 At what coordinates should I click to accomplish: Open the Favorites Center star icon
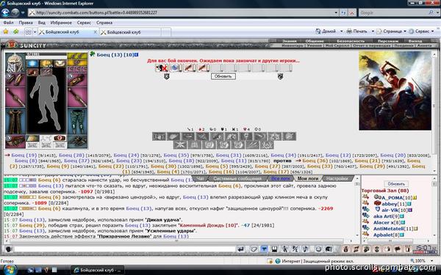[x=5, y=32]
